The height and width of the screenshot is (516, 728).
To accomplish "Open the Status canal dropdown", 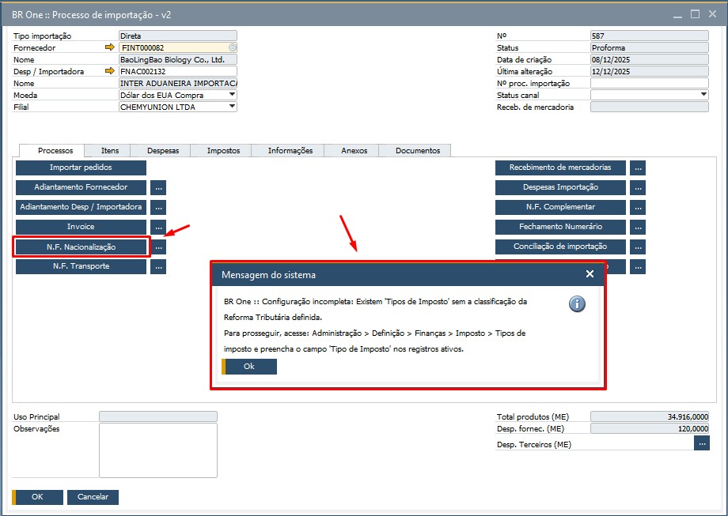I will [x=703, y=95].
